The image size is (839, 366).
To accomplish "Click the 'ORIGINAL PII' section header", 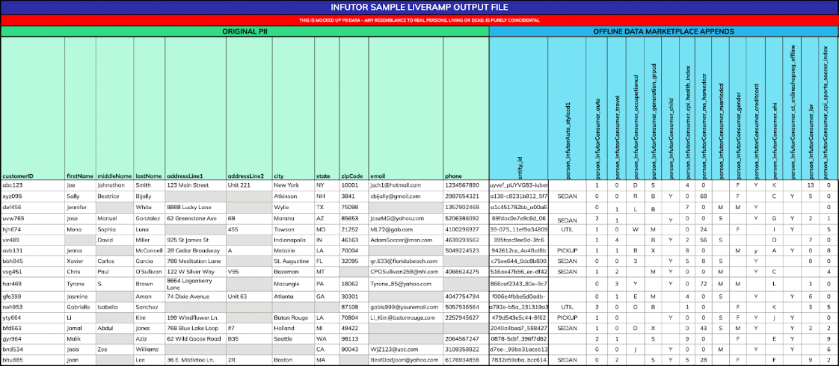I will (245, 31).
